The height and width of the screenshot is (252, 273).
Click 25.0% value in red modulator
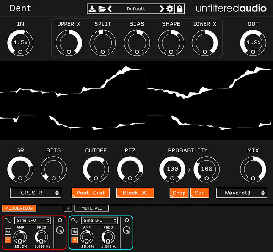click(21, 247)
